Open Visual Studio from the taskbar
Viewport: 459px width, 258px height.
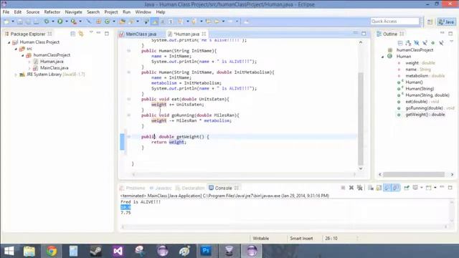pyautogui.click(x=118, y=251)
